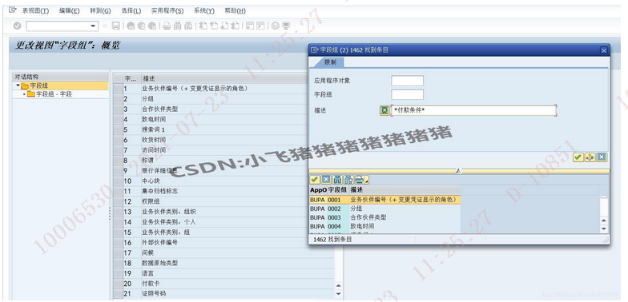
Task: Click the Find Next icon in results toolbar
Action: tap(348, 180)
